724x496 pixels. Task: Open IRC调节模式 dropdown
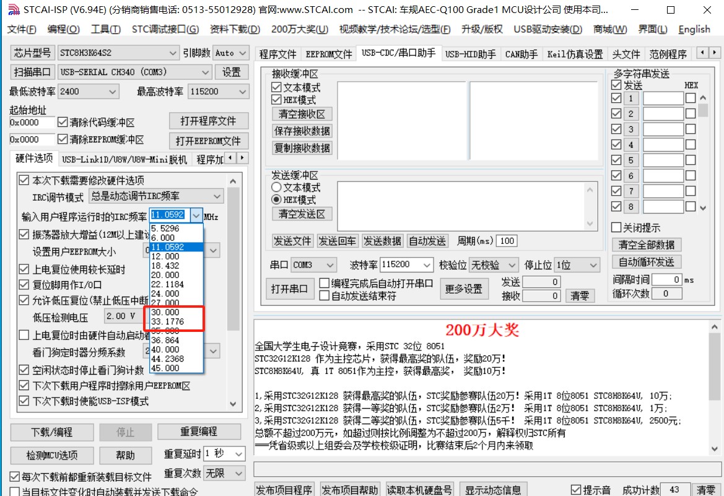click(x=157, y=196)
